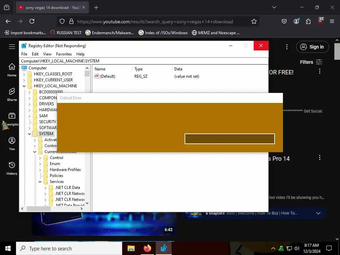The height and width of the screenshot is (255, 340).
Task: Click the Registry Editor taskbar icon
Action: pos(164,248)
